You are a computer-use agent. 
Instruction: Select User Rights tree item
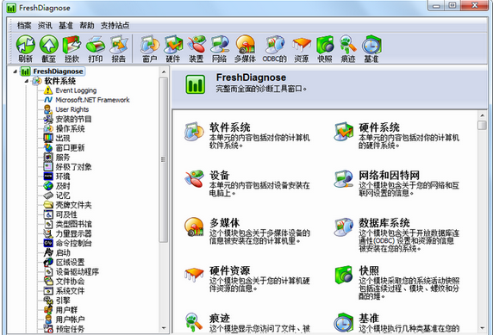(x=72, y=109)
